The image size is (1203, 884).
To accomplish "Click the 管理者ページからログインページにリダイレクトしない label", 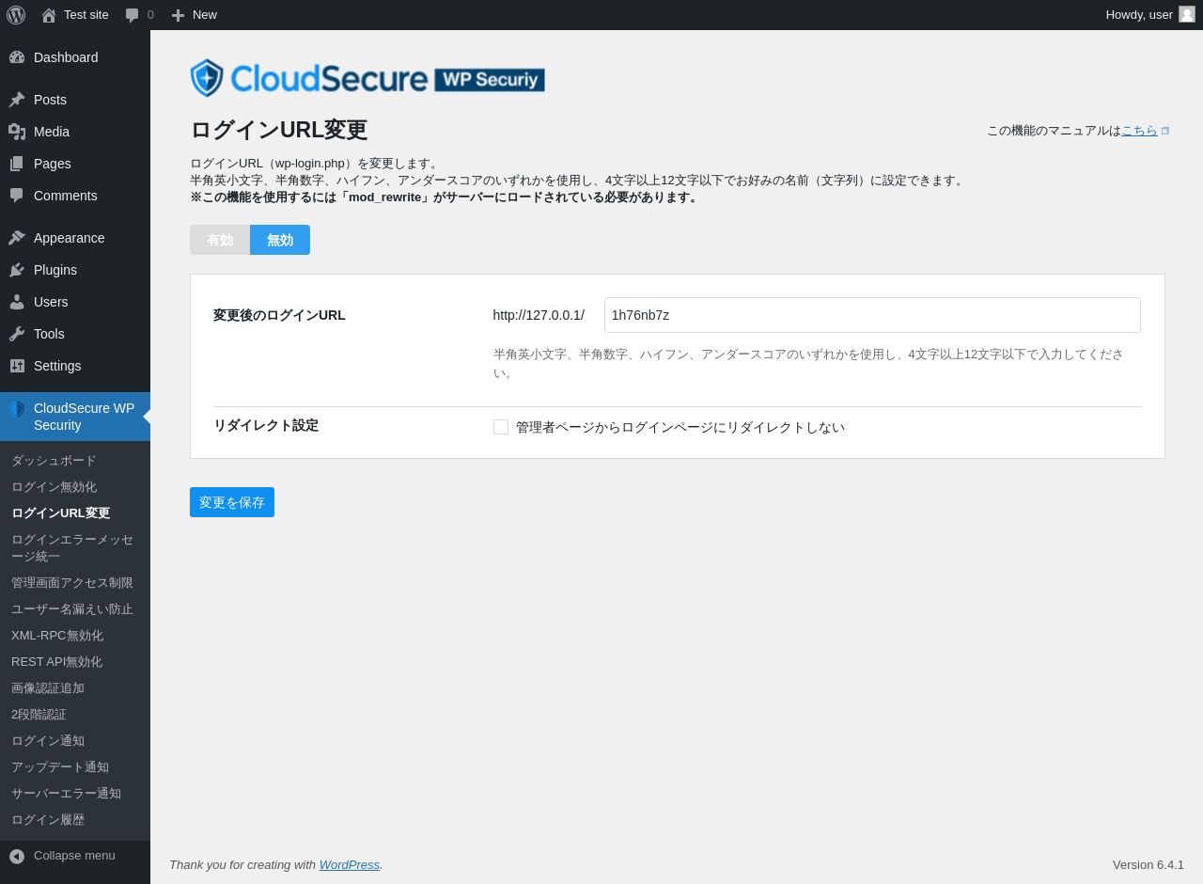I will (680, 427).
